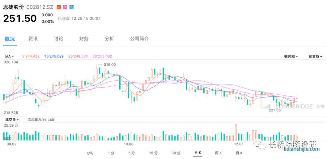Open the MA indicator dropdown
The image size is (327, 159).
pos(9,56)
